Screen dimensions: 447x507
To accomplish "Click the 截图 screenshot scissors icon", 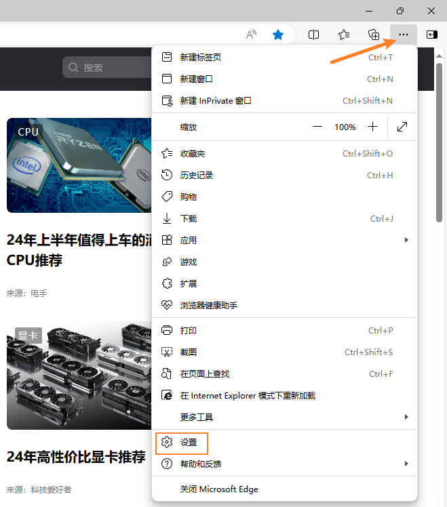I will tap(167, 352).
